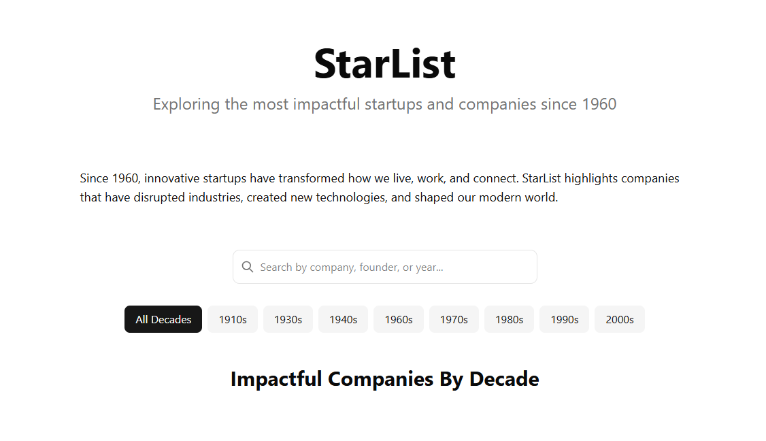
Task: Select the 1910s decade filter
Action: tap(232, 319)
